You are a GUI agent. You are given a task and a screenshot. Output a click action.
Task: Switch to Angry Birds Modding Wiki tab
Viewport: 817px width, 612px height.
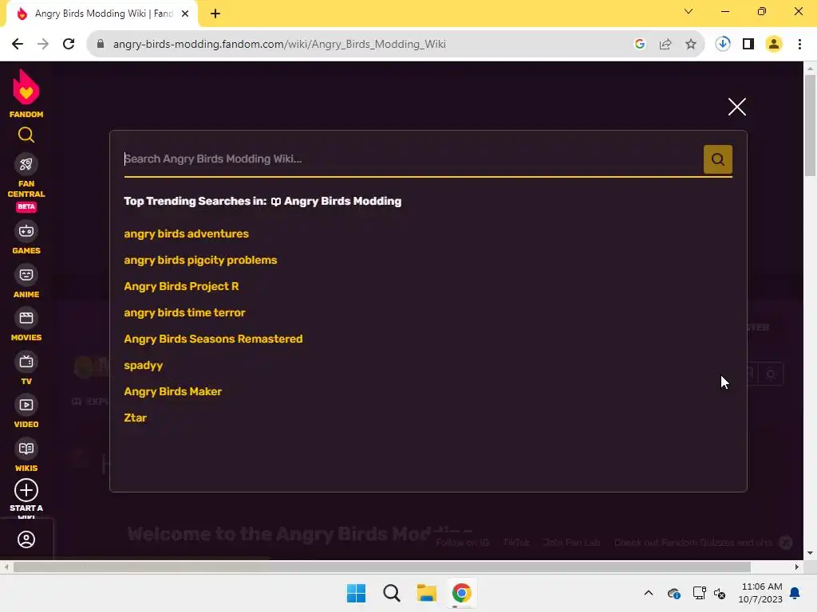(x=103, y=14)
